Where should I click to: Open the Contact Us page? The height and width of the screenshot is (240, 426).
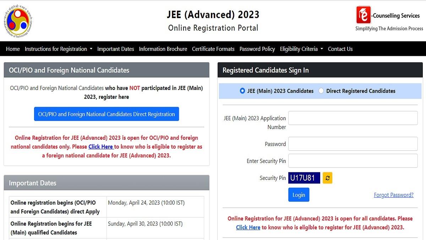click(x=340, y=49)
